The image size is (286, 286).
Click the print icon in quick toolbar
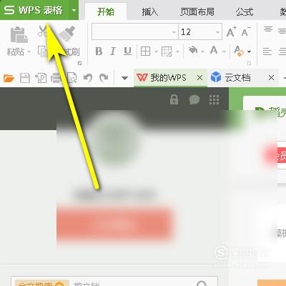(56, 78)
